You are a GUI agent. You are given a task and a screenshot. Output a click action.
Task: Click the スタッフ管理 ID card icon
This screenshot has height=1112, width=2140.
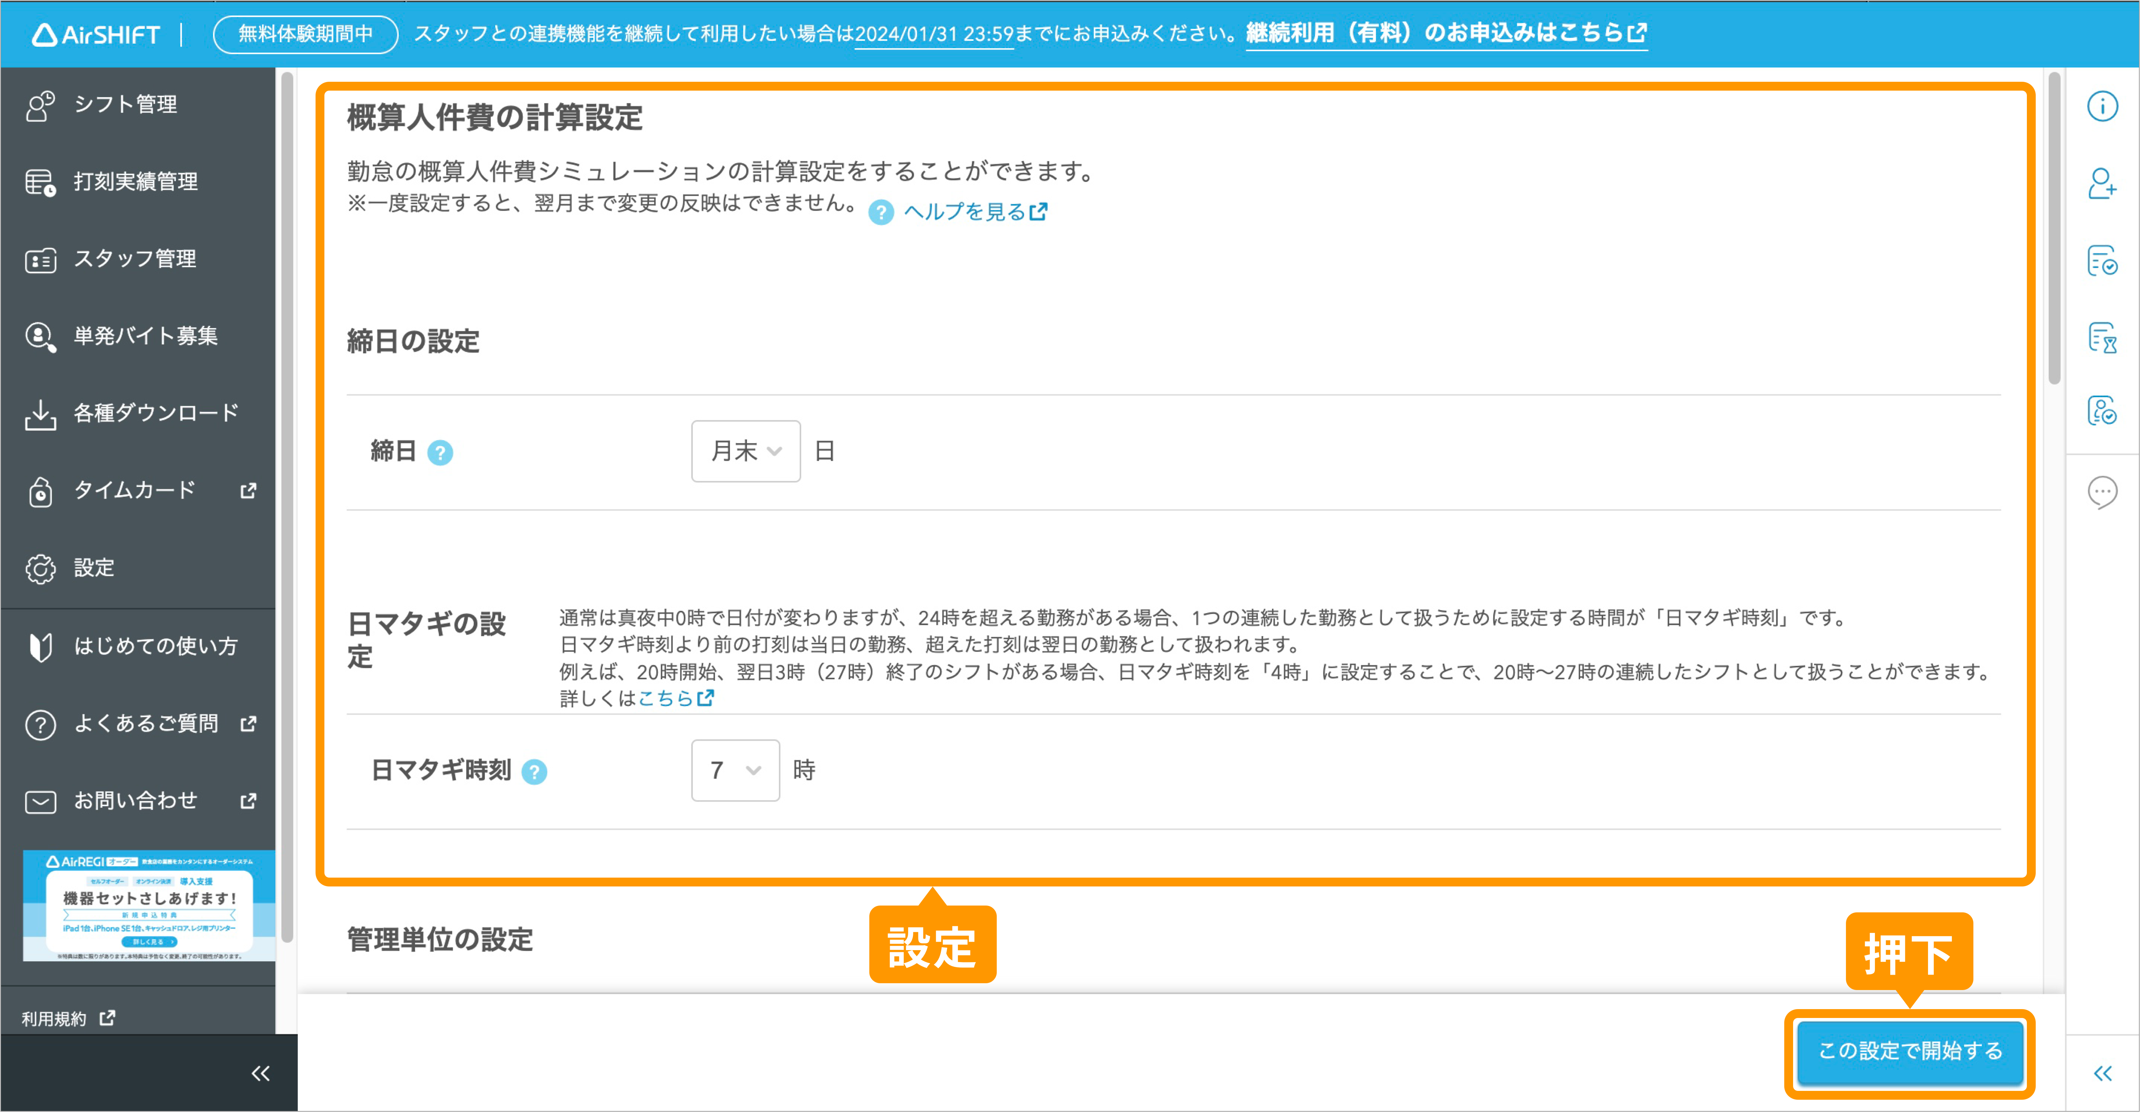tap(40, 261)
